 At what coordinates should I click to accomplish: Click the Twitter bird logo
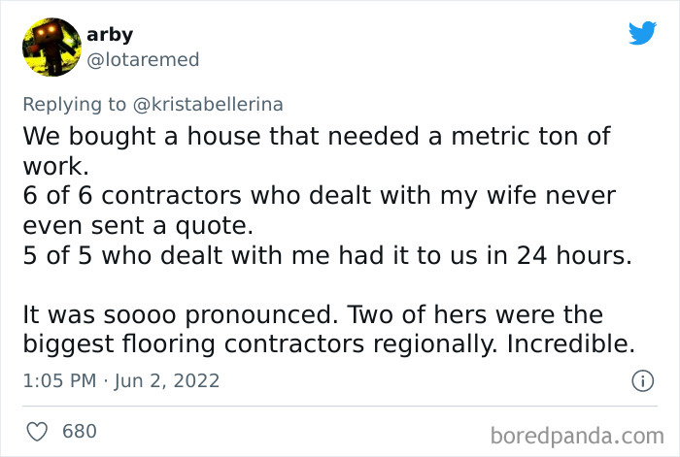coord(642,33)
